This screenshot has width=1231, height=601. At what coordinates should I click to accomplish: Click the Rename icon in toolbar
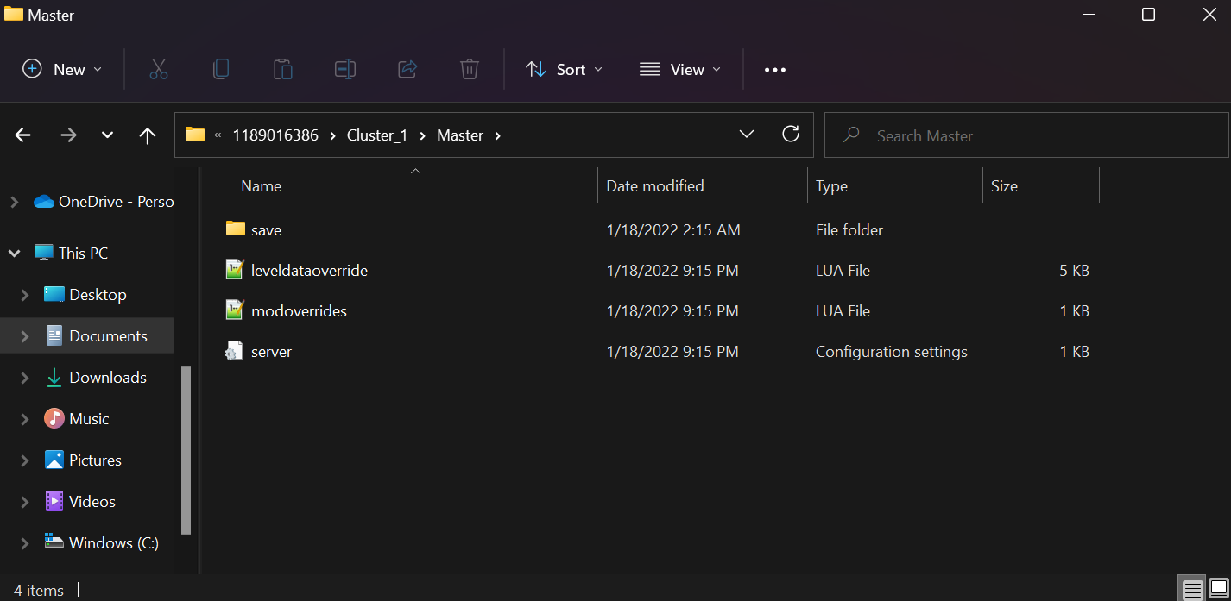pyautogui.click(x=345, y=70)
